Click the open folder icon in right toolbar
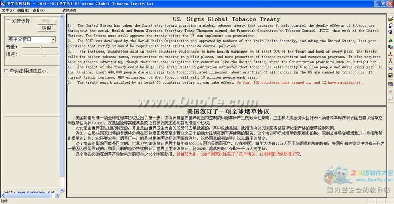Screen dimensions: 394x204 [x=390, y=19]
